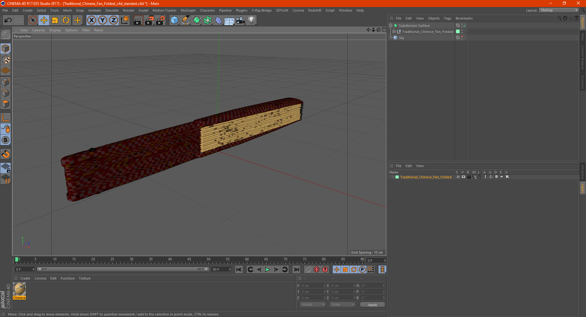Toggle Sky object visibility dots

click(462, 38)
